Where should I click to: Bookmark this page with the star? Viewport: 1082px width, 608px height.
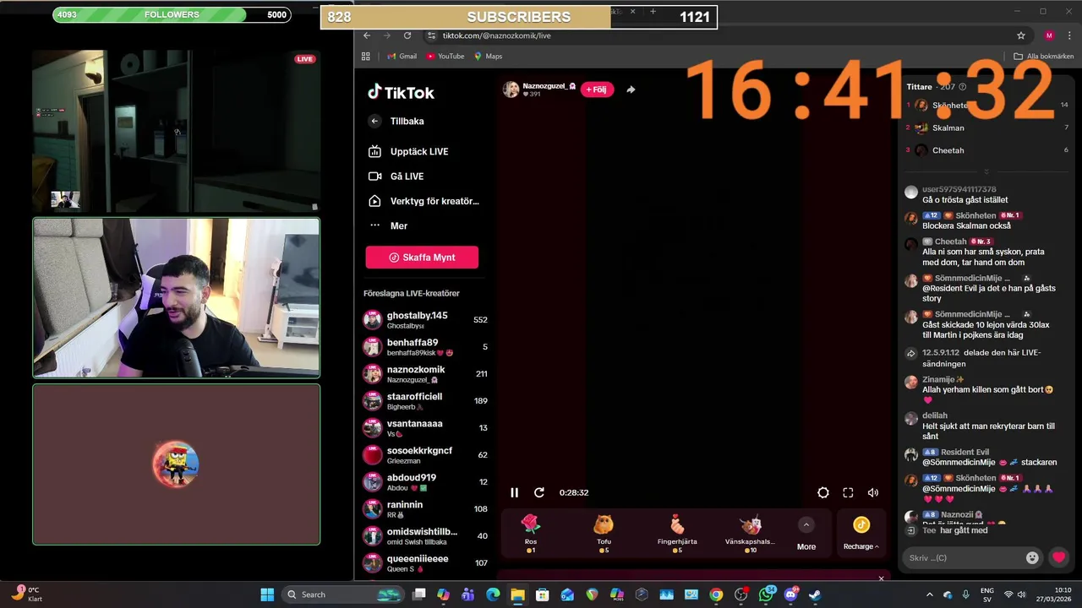[1021, 35]
